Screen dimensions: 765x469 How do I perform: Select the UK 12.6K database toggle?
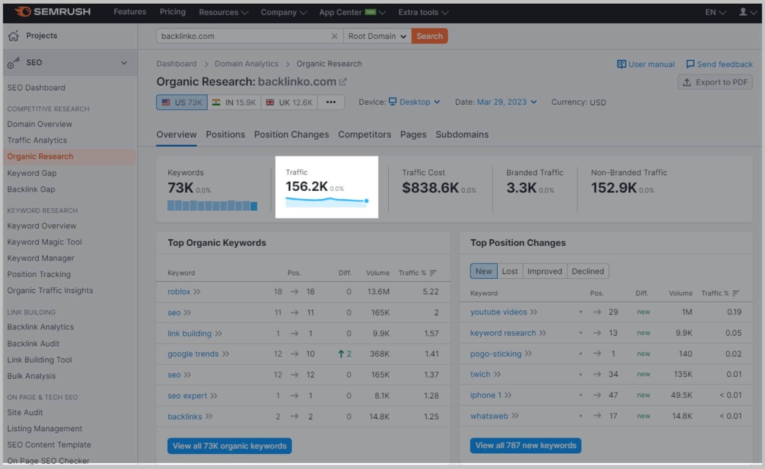coord(289,102)
